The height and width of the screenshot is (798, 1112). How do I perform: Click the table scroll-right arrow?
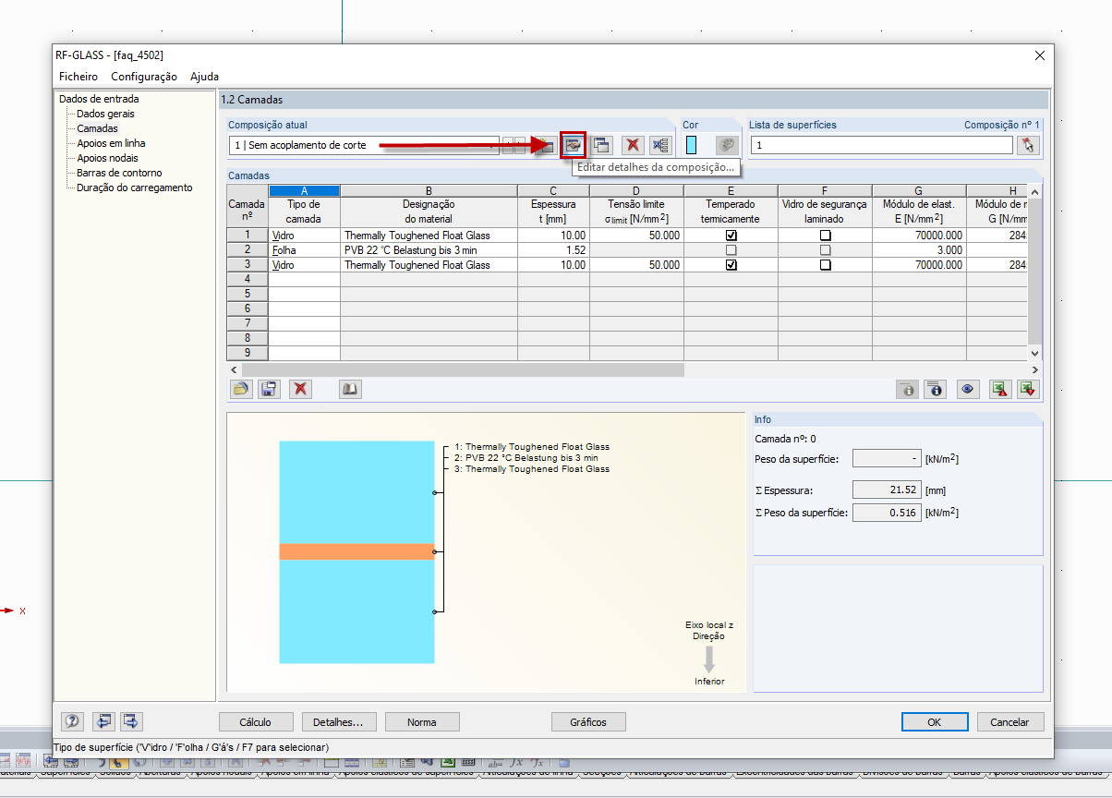pyautogui.click(x=1034, y=369)
